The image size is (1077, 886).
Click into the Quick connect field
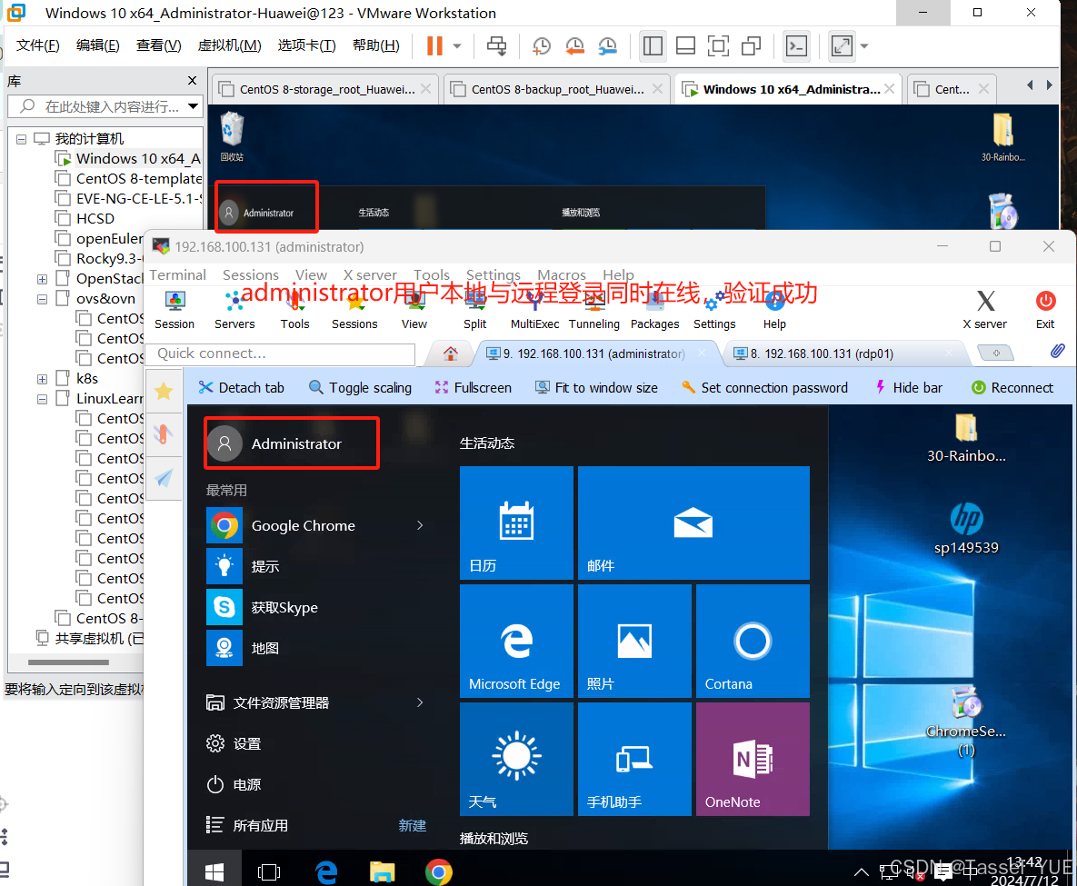(282, 353)
